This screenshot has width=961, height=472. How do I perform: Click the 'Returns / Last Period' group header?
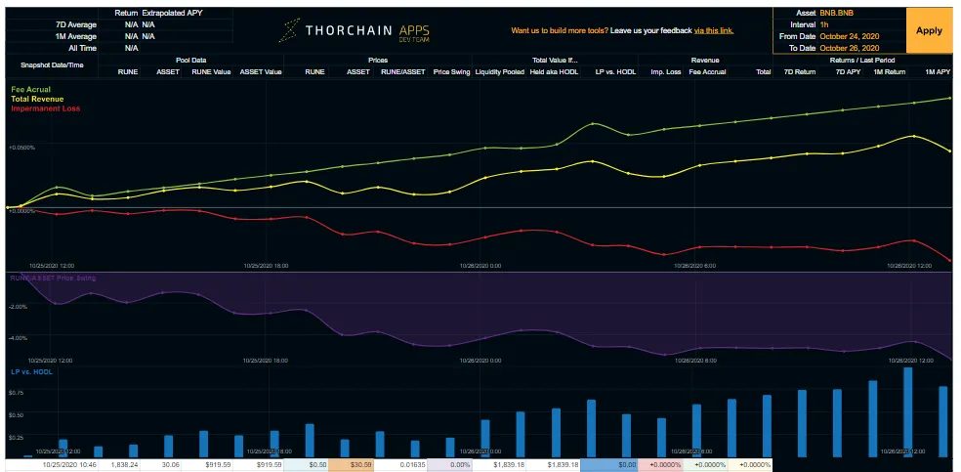tap(863, 60)
